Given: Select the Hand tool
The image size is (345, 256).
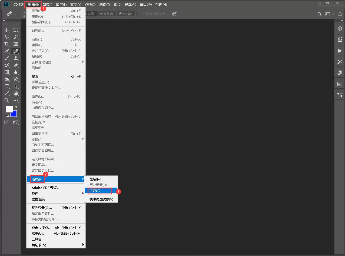Looking at the screenshot, I should point(16,93).
